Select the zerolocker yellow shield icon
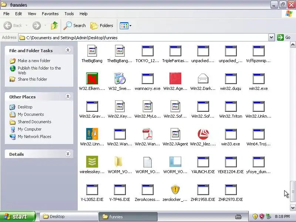 point(175,189)
